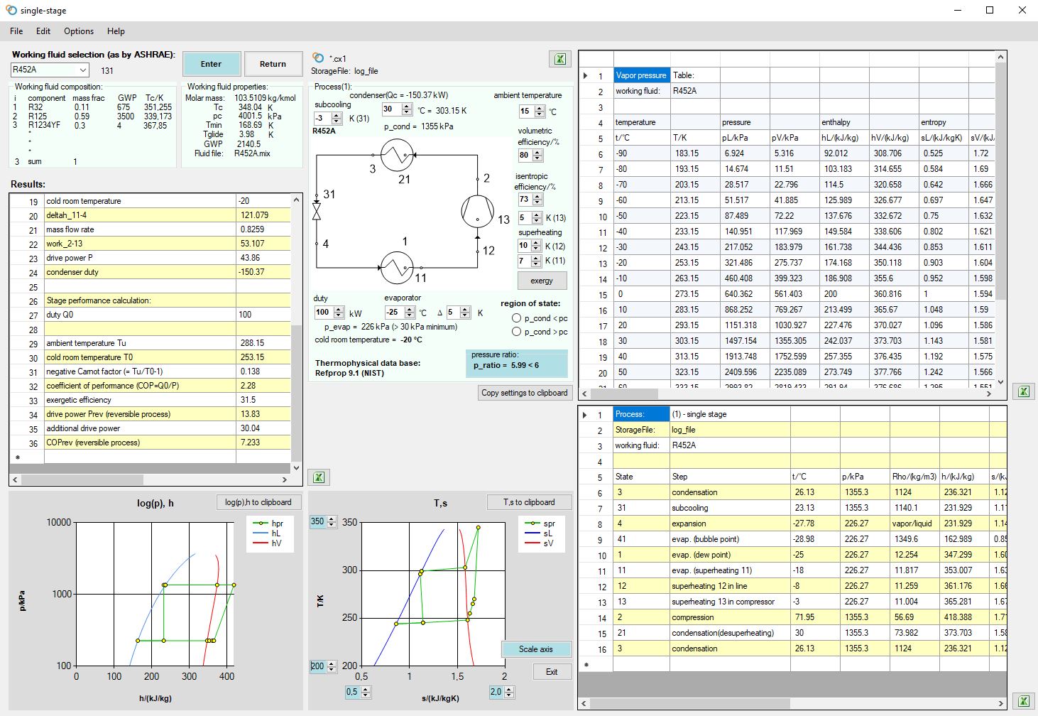Select the p_cond < pc radio button
1038x716 pixels.
(517, 318)
